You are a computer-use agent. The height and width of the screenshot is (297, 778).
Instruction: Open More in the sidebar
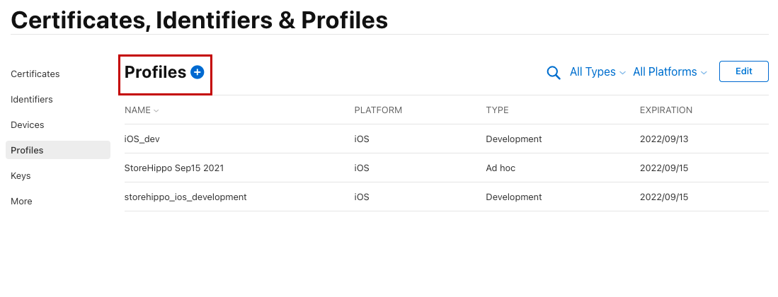pyautogui.click(x=21, y=202)
